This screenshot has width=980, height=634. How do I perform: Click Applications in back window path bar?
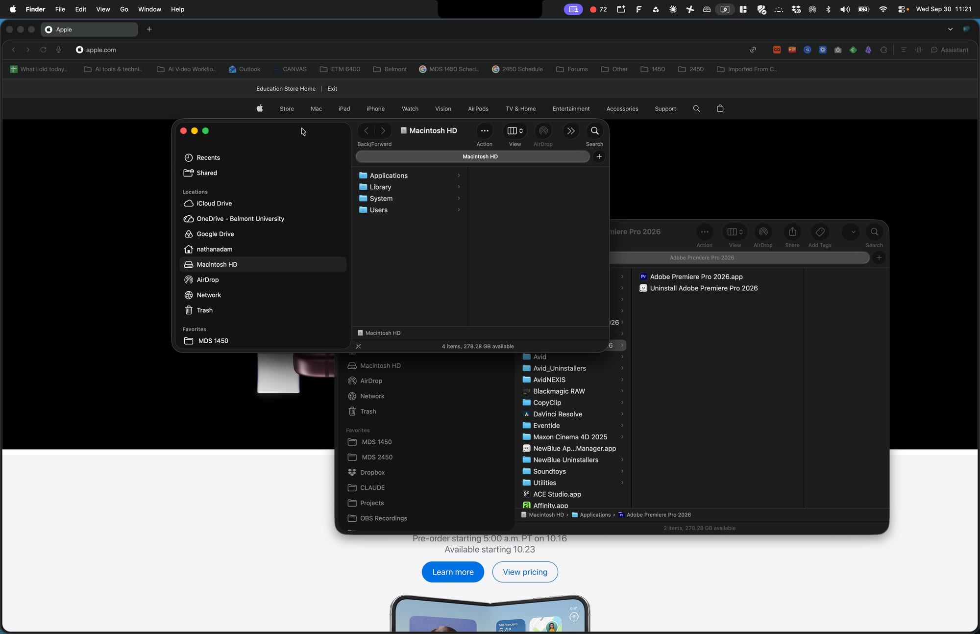(591, 514)
